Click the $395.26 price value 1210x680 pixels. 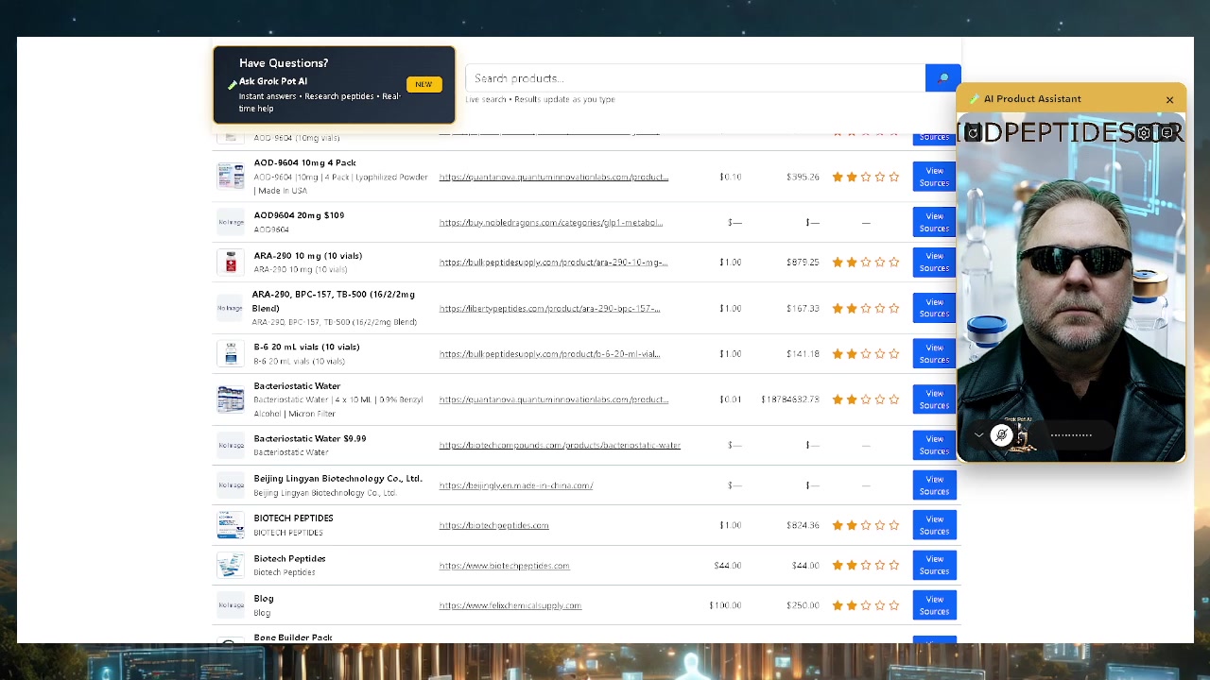point(803,177)
